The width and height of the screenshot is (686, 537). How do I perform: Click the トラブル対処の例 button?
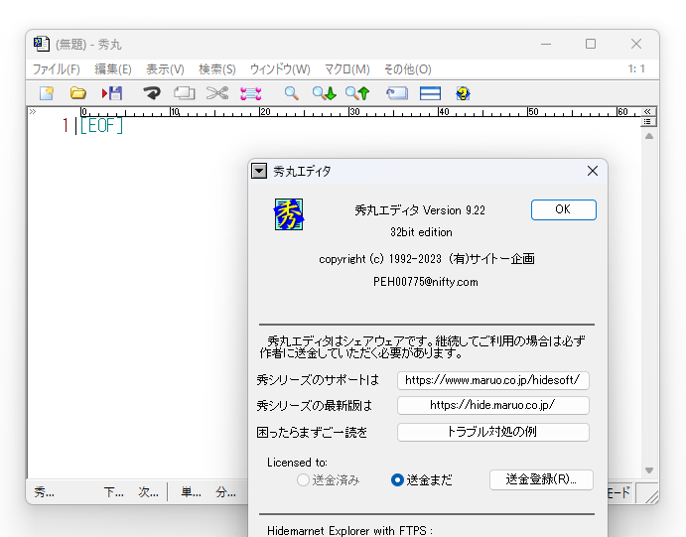click(493, 432)
